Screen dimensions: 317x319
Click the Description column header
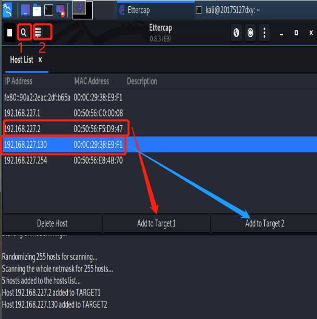[142, 81]
